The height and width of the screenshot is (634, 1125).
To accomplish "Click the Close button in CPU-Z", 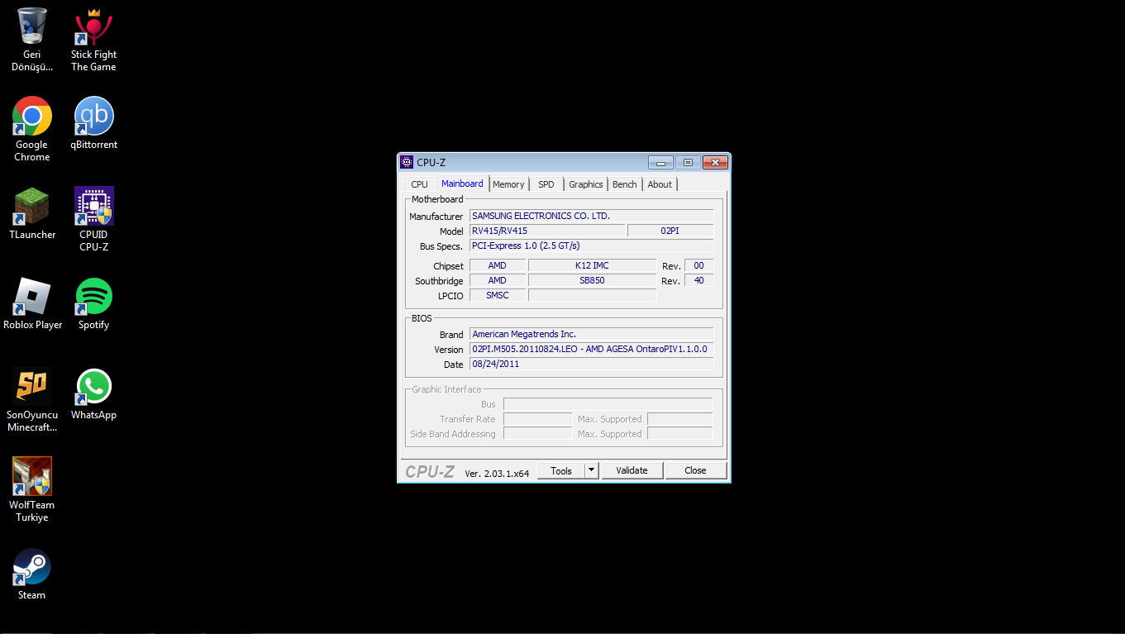I will tap(695, 470).
